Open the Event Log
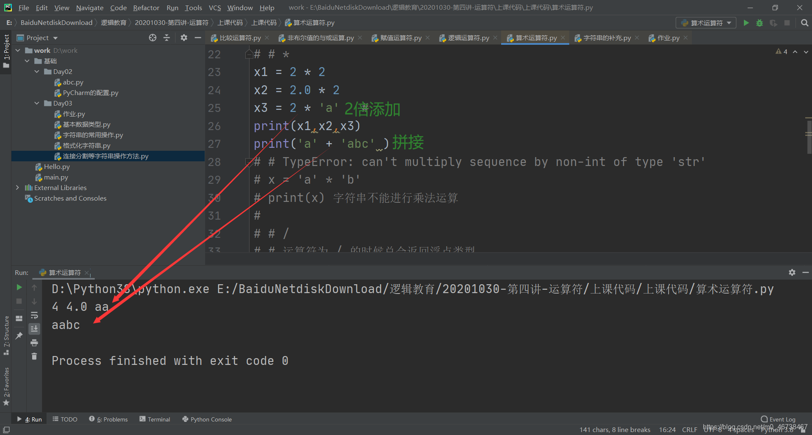812x435 pixels. pos(778,419)
